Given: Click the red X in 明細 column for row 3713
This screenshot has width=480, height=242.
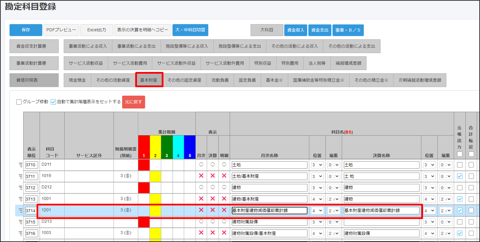Looking at the screenshot, I should (x=224, y=199).
